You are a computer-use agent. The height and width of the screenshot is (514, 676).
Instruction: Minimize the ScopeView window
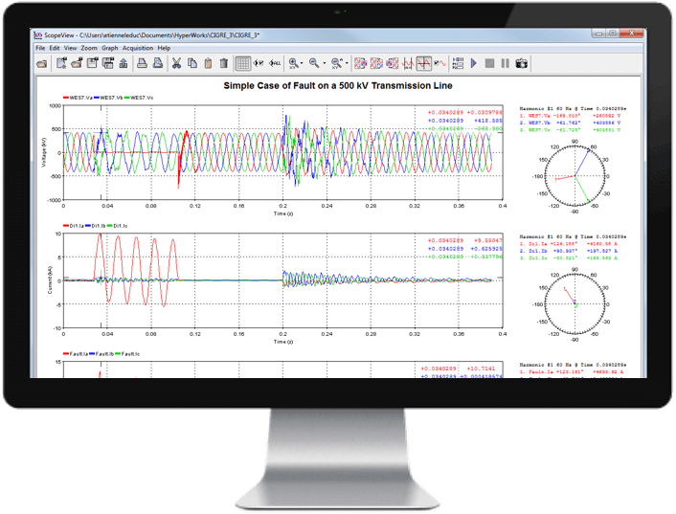(598, 34)
